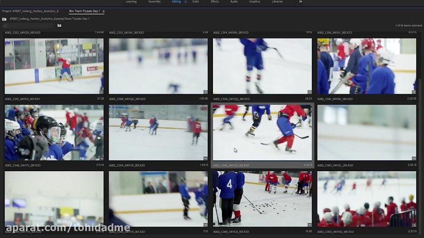Viewport: 424px width, 238px height.
Task: Click file name A002_C054_0411VR_001.R3D label
Action: 127,166
